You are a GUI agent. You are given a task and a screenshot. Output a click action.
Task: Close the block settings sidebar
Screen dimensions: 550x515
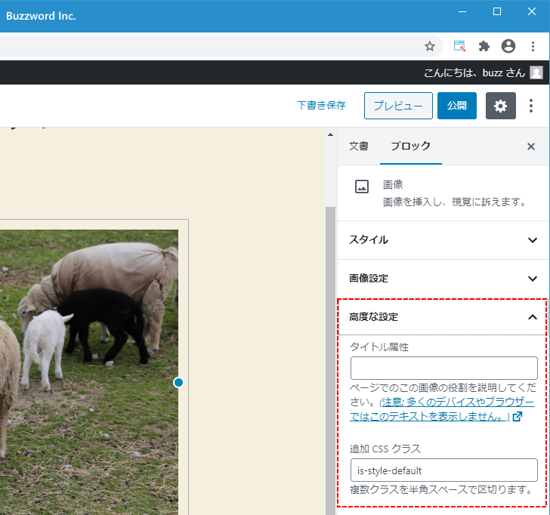(x=530, y=146)
